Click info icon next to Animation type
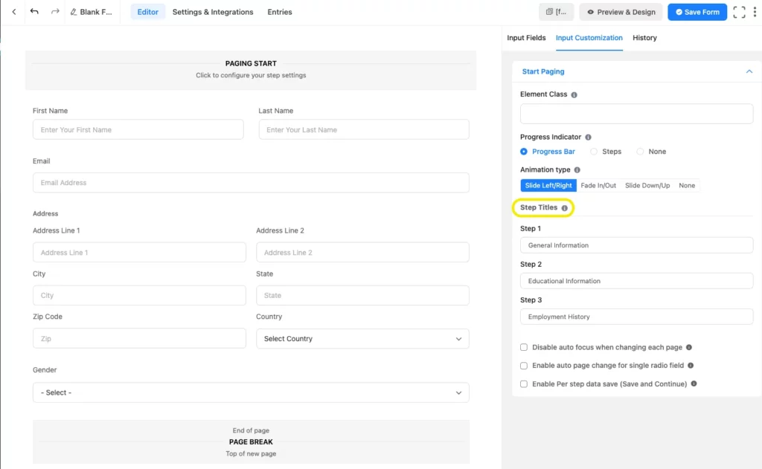Image resolution: width=762 pixels, height=469 pixels. point(577,170)
